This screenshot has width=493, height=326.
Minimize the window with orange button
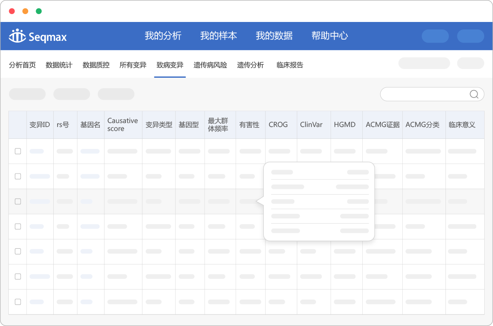(x=26, y=11)
